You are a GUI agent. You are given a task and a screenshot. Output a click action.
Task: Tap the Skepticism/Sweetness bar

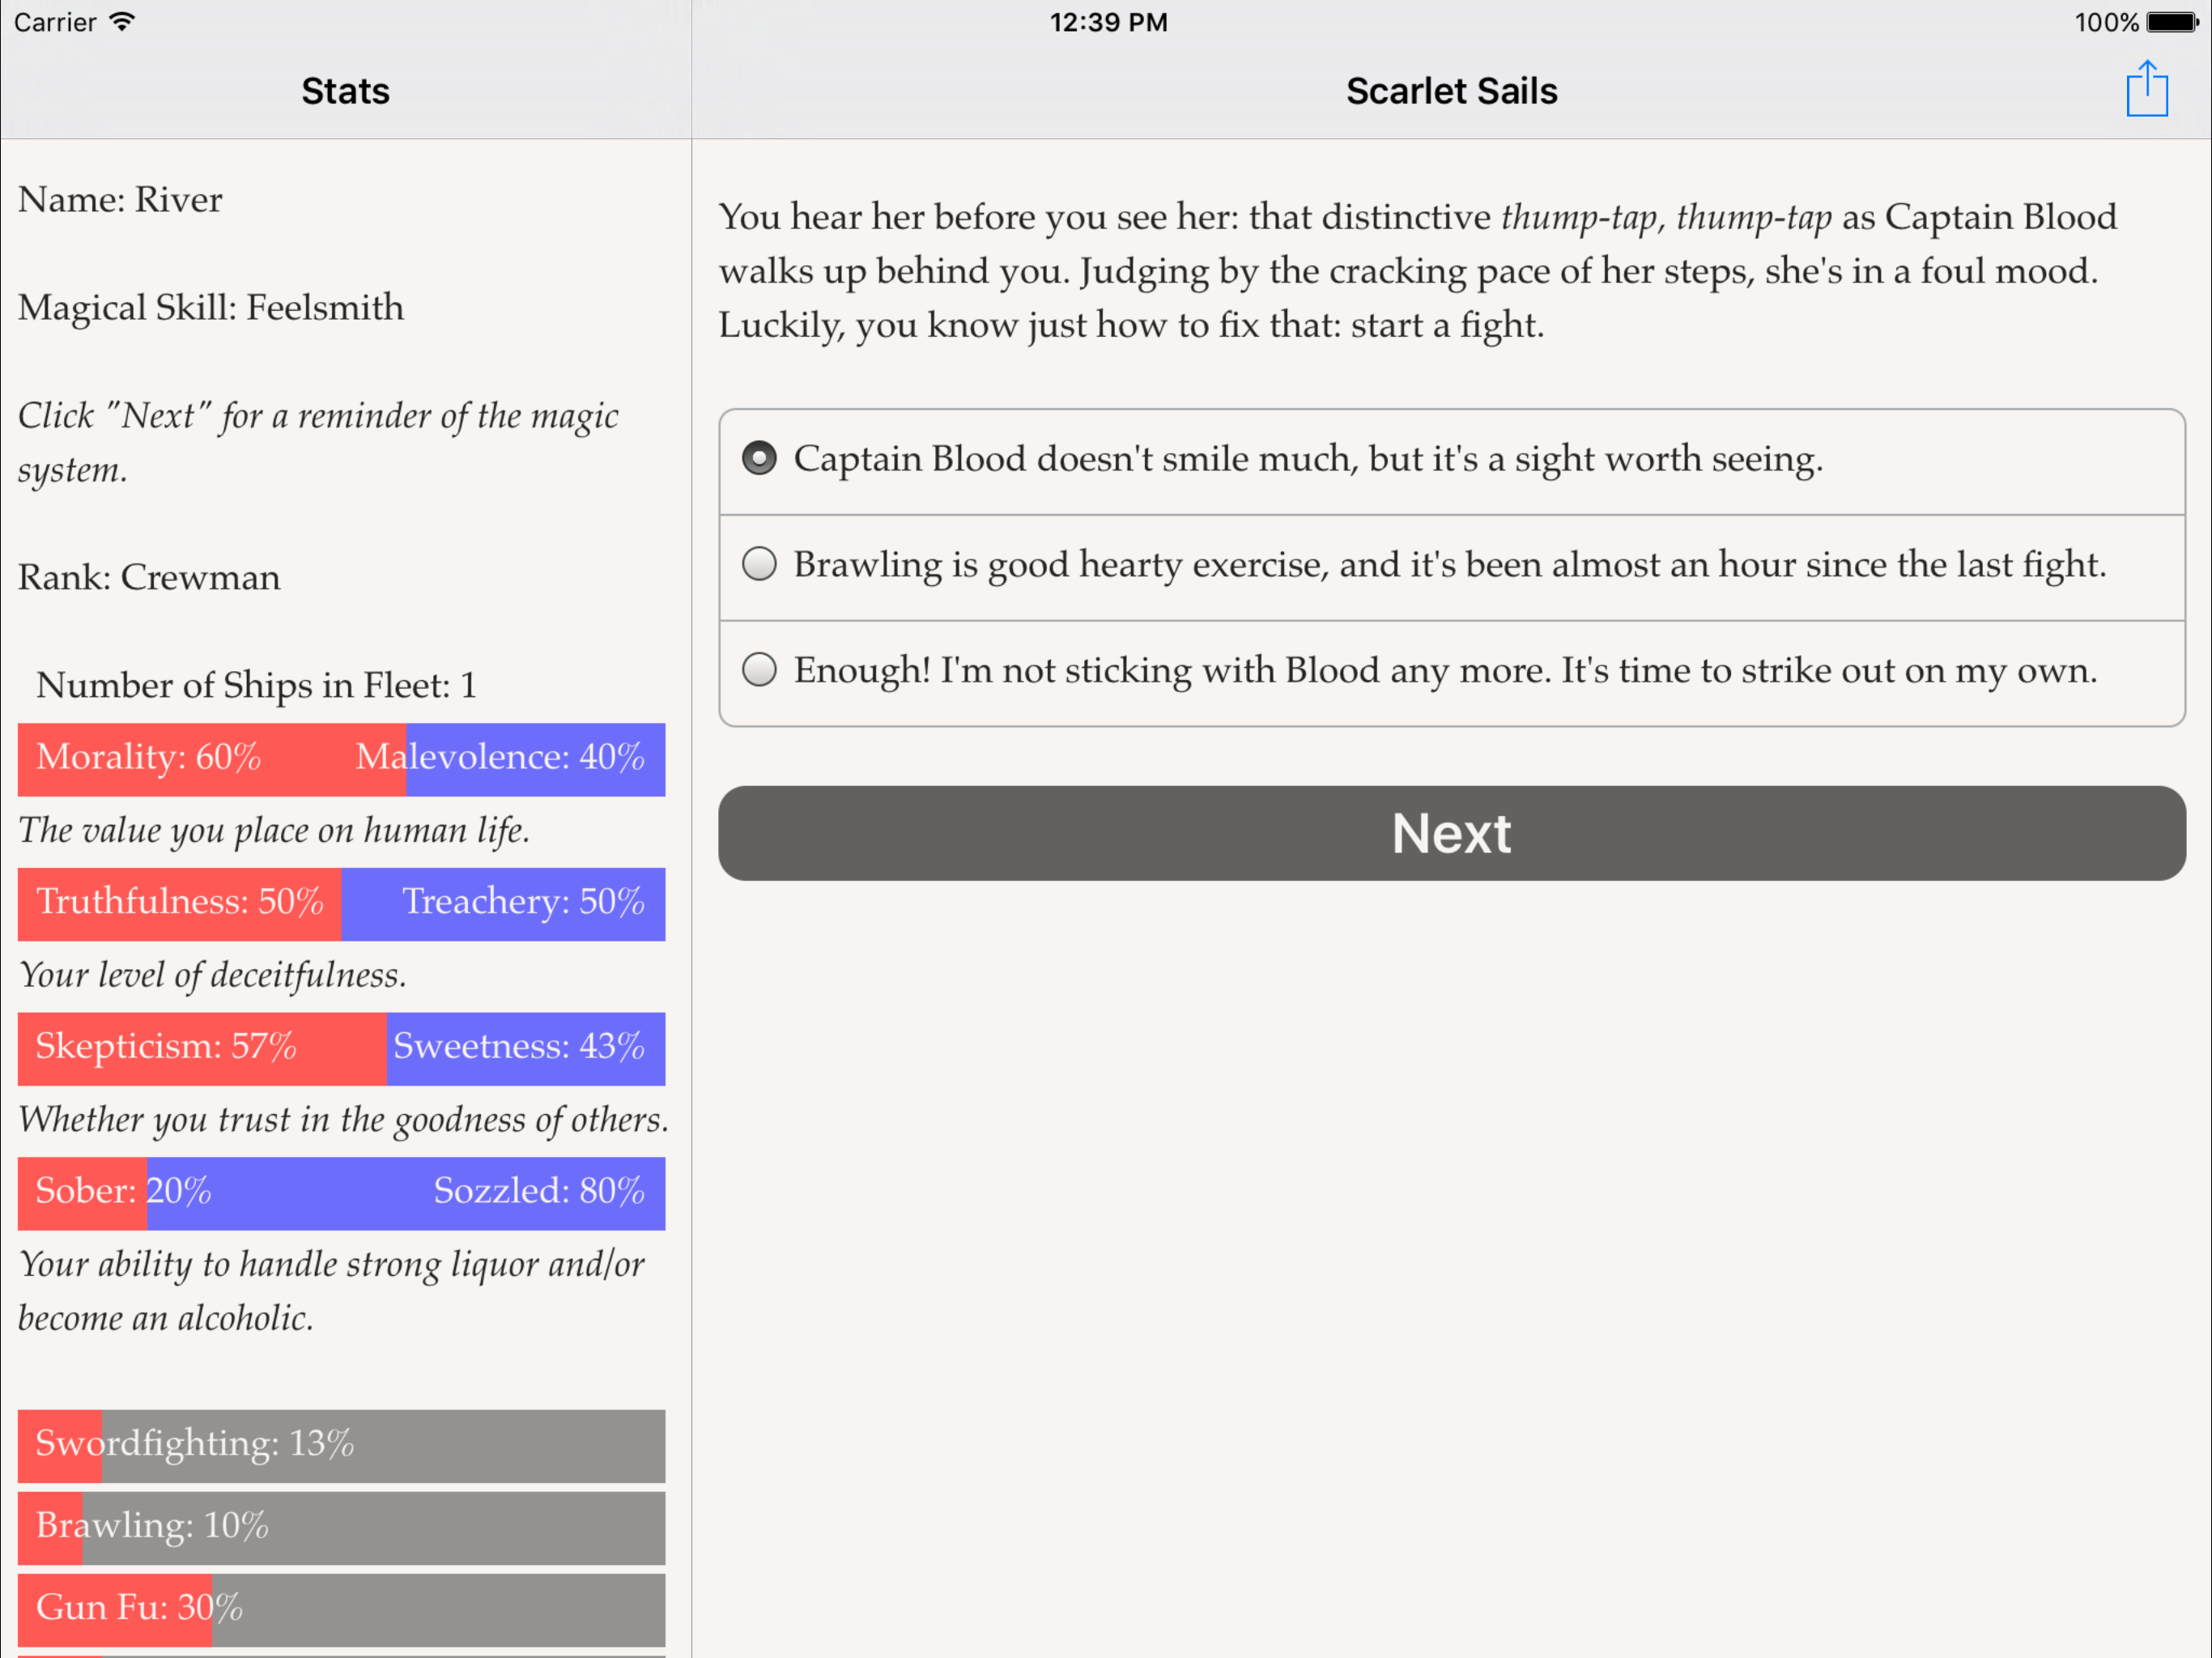click(x=341, y=1048)
